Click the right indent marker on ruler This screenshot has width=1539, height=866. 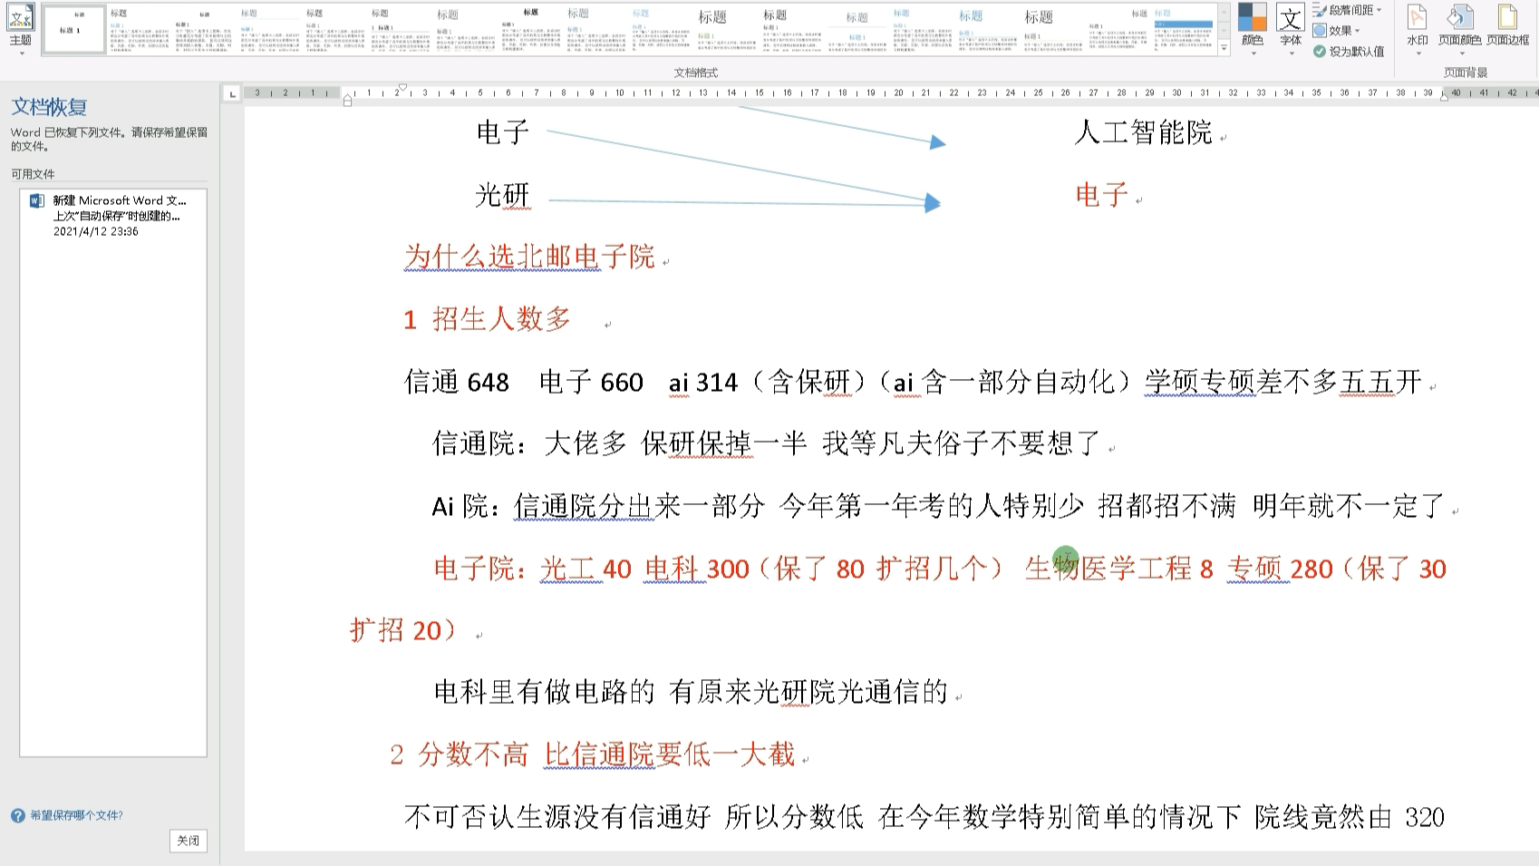coord(1444,97)
